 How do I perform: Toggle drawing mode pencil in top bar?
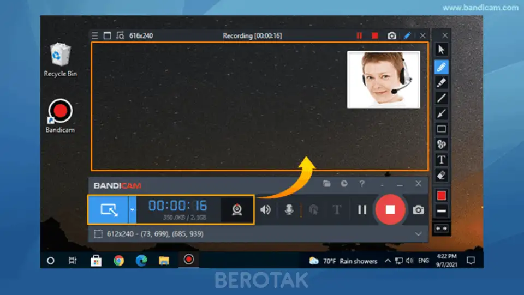tap(407, 35)
